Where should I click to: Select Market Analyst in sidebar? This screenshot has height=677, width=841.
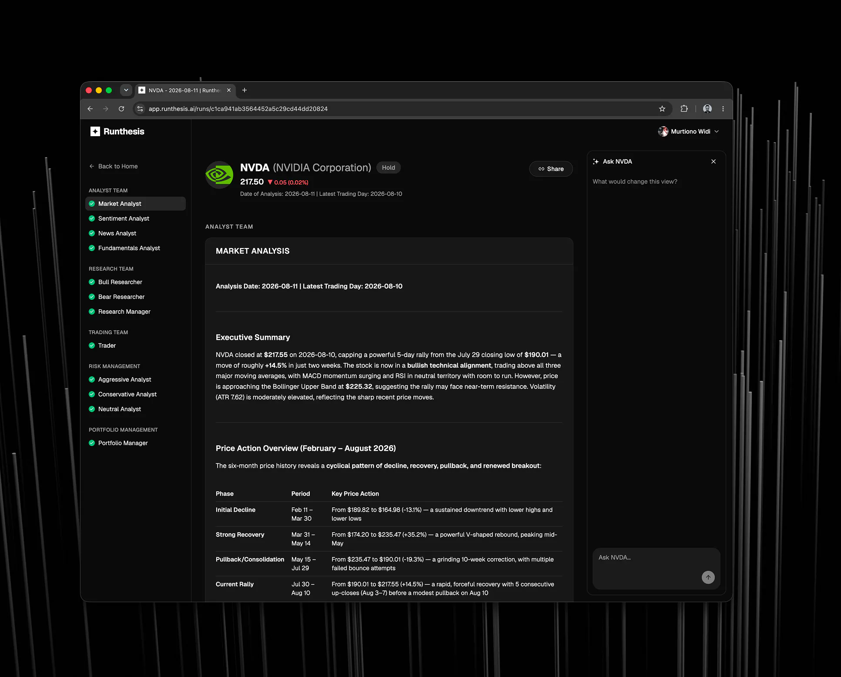click(135, 204)
